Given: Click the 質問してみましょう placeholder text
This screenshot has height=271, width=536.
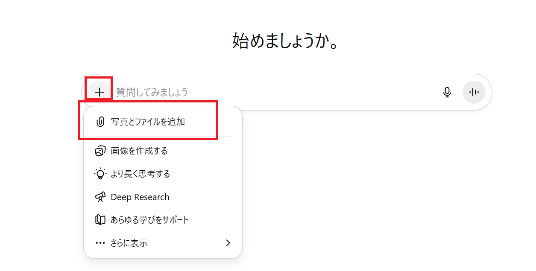Looking at the screenshot, I should click(152, 92).
